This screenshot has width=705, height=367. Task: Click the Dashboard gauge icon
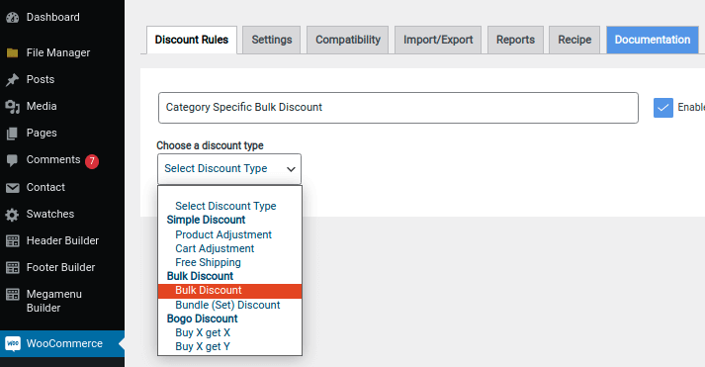(x=13, y=18)
